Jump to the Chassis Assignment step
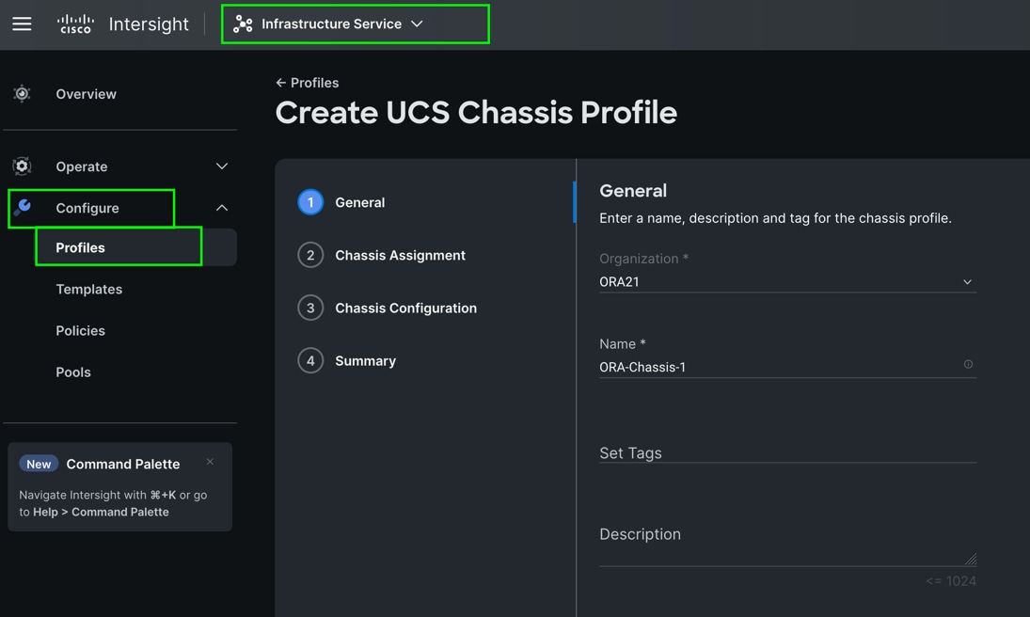Viewport: 1030px width, 617px height. click(x=400, y=255)
